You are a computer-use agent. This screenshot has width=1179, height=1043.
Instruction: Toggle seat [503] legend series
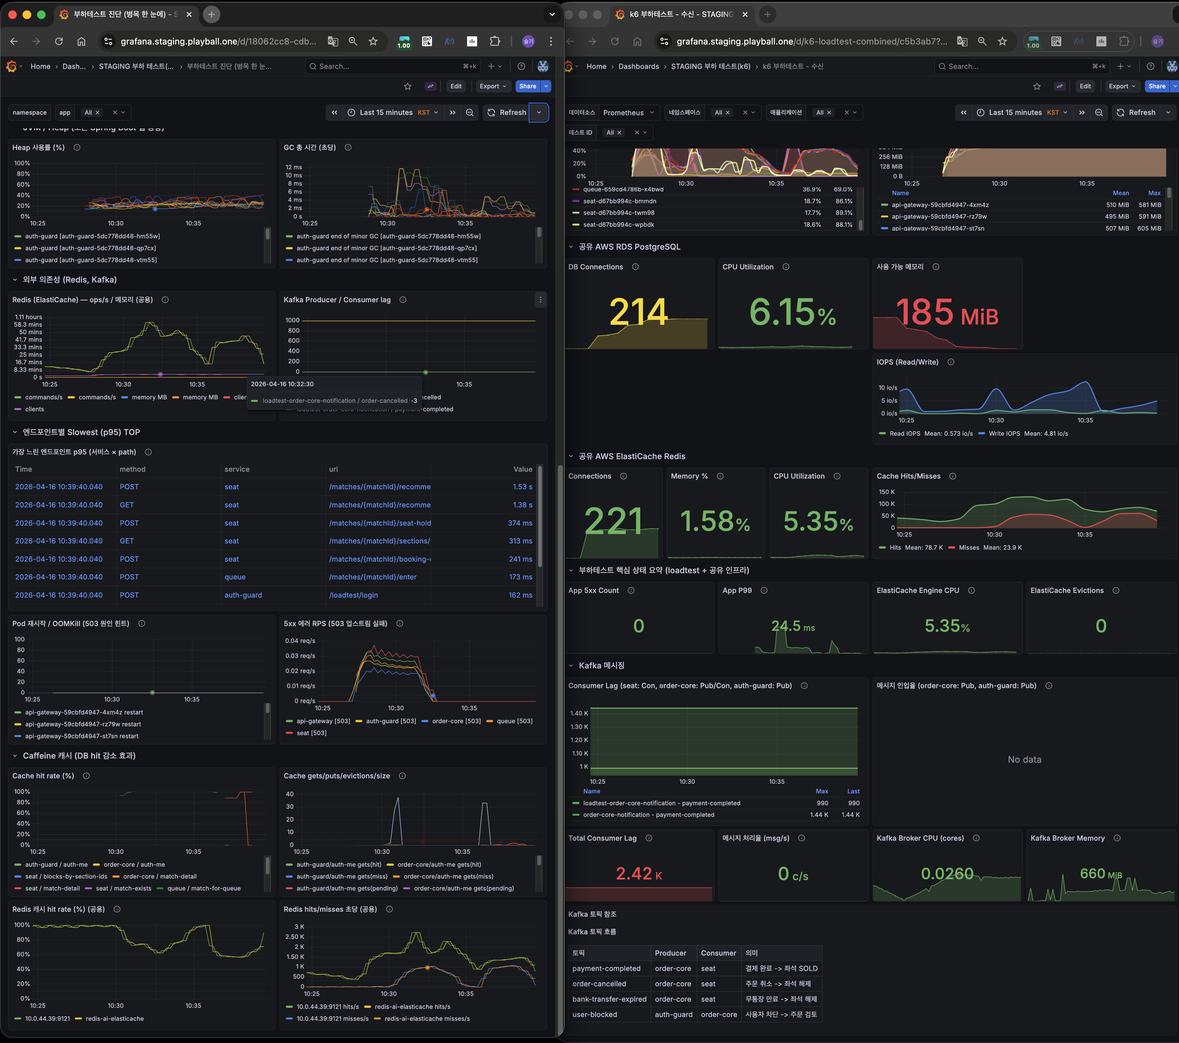[x=311, y=733]
